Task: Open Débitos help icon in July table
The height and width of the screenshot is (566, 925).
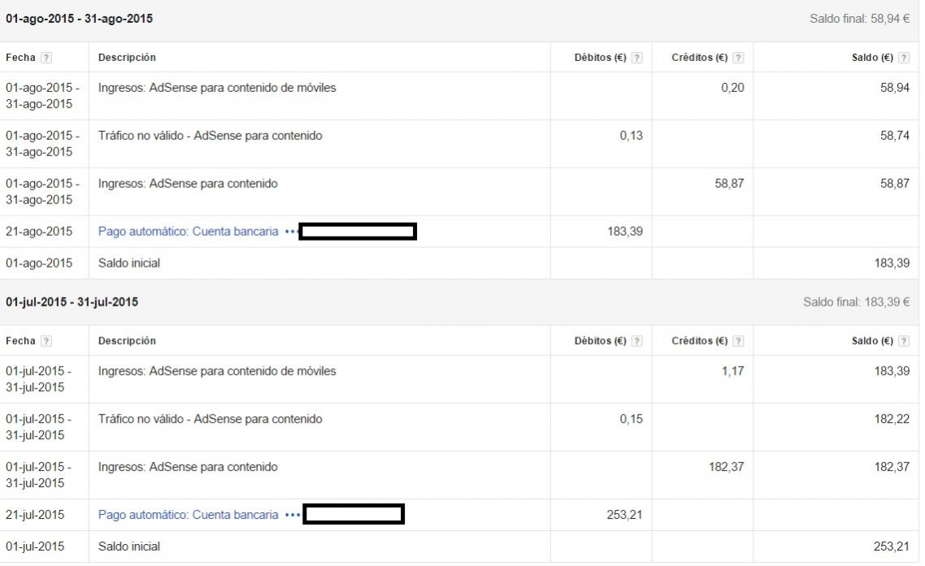Action: 636,342
